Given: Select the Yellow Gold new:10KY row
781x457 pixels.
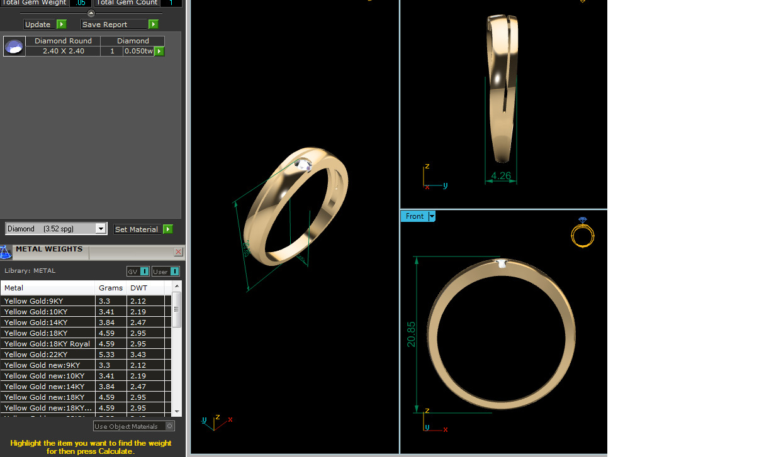Looking at the screenshot, I should pyautogui.click(x=86, y=376).
